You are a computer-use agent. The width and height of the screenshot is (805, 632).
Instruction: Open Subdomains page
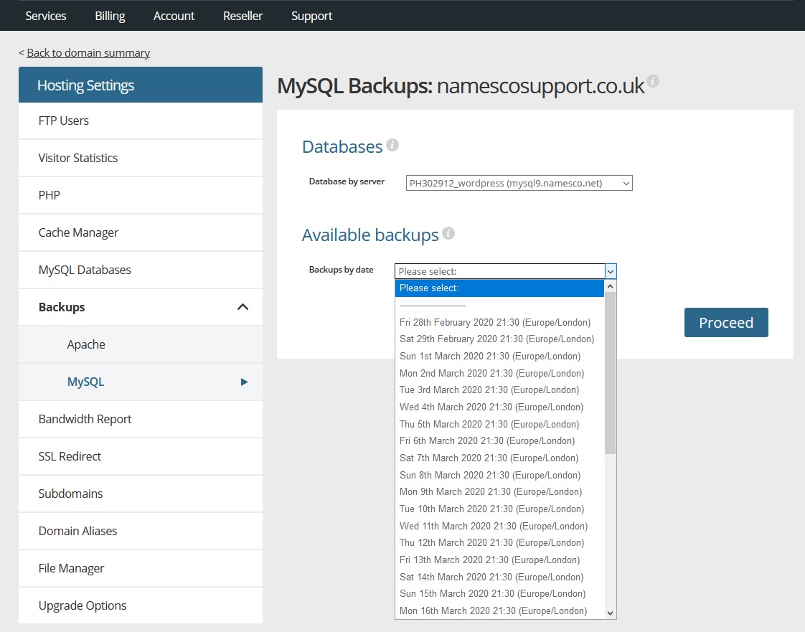point(141,494)
